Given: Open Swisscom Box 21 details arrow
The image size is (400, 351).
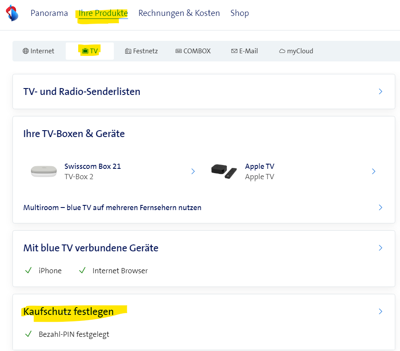Looking at the screenshot, I should point(193,171).
